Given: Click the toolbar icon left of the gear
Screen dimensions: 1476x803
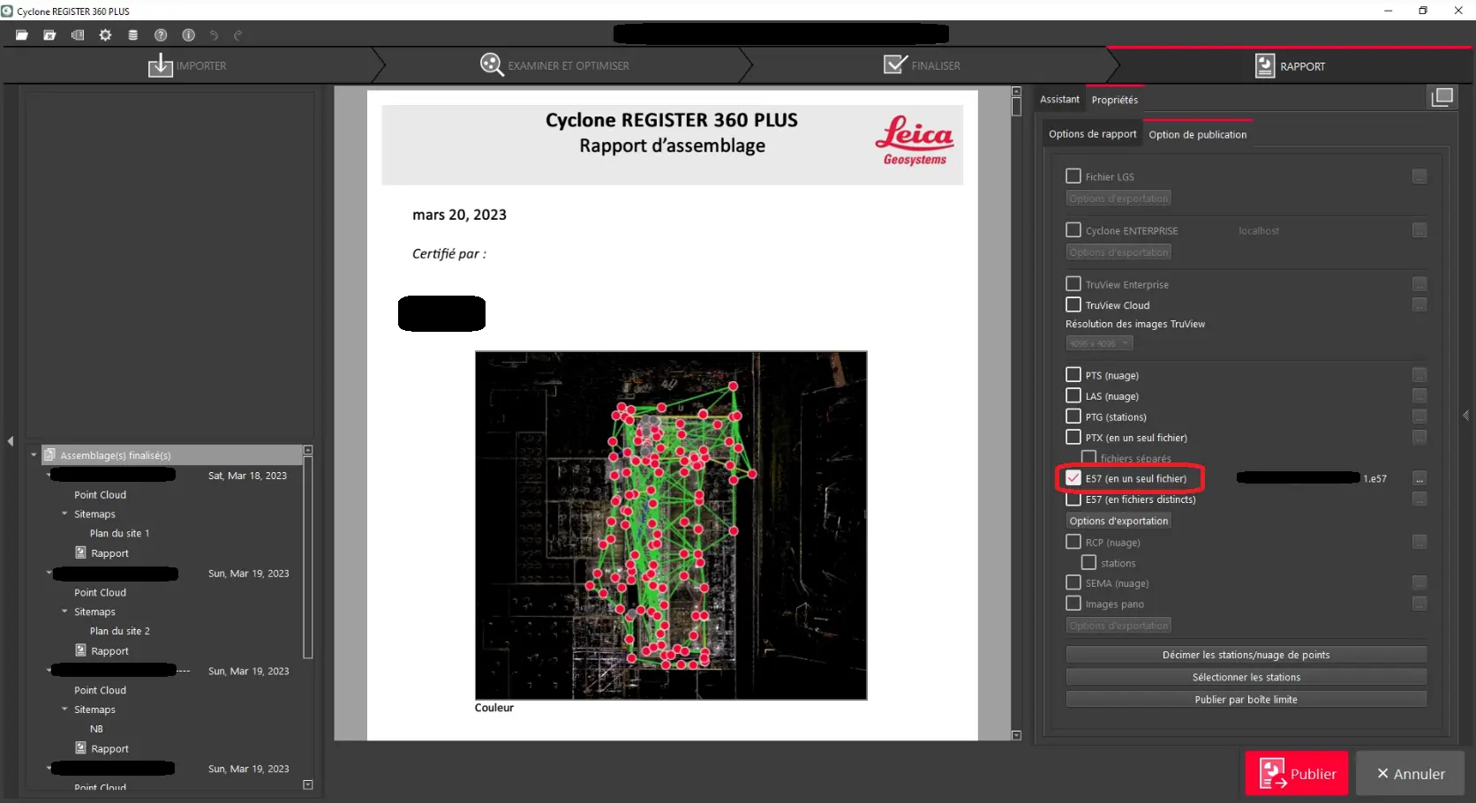Looking at the screenshot, I should coord(78,35).
